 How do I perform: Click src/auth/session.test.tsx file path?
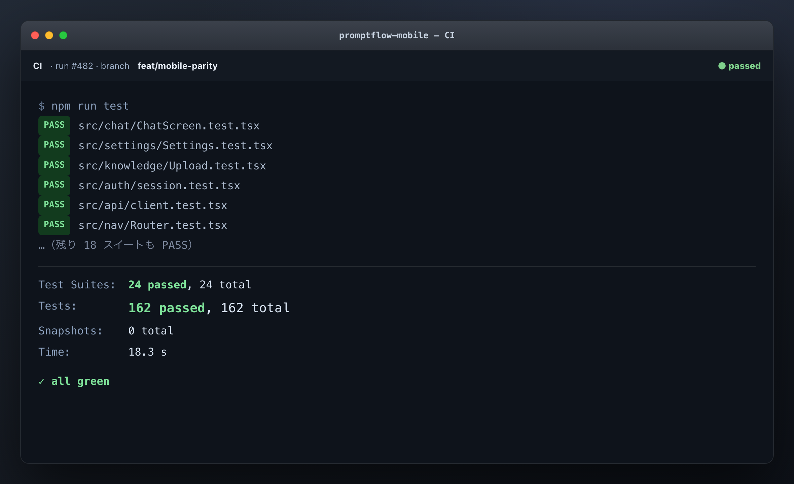[159, 186]
